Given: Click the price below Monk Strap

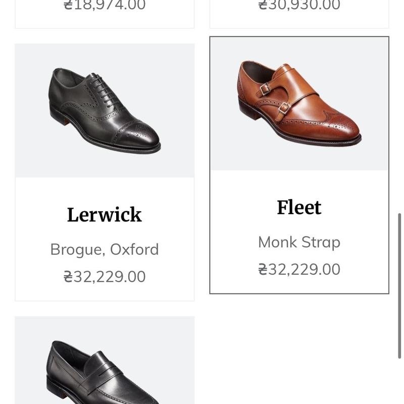Looking at the screenshot, I should [299, 270].
